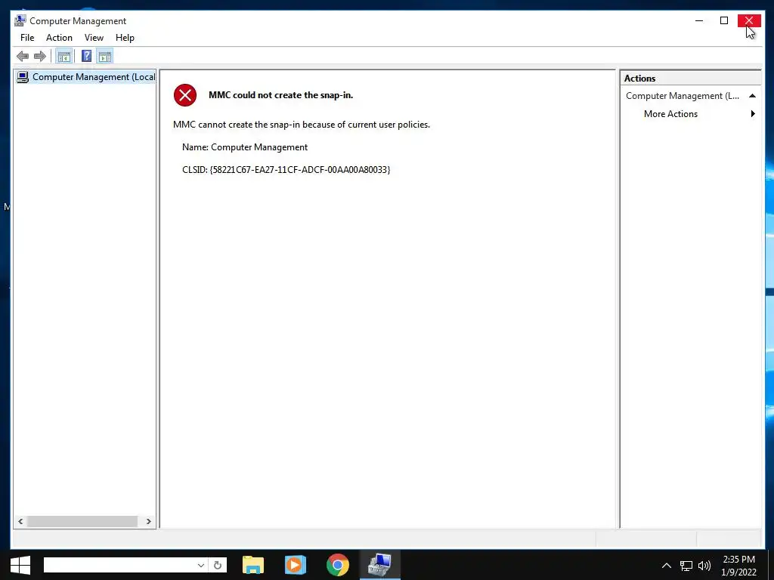Click the red error icon

click(x=185, y=95)
